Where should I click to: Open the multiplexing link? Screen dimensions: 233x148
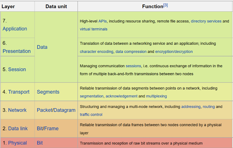tap(156, 96)
